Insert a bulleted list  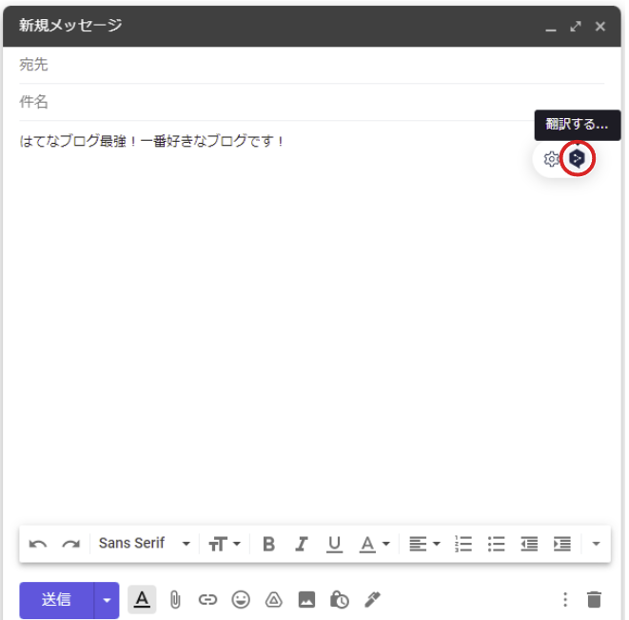point(496,544)
